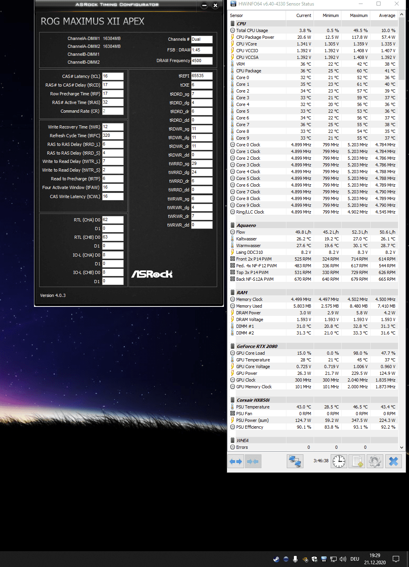Viewport: 409px width, 567px height.
Task: Click the expand columns arrows button in HWiNFO
Action: point(236,461)
